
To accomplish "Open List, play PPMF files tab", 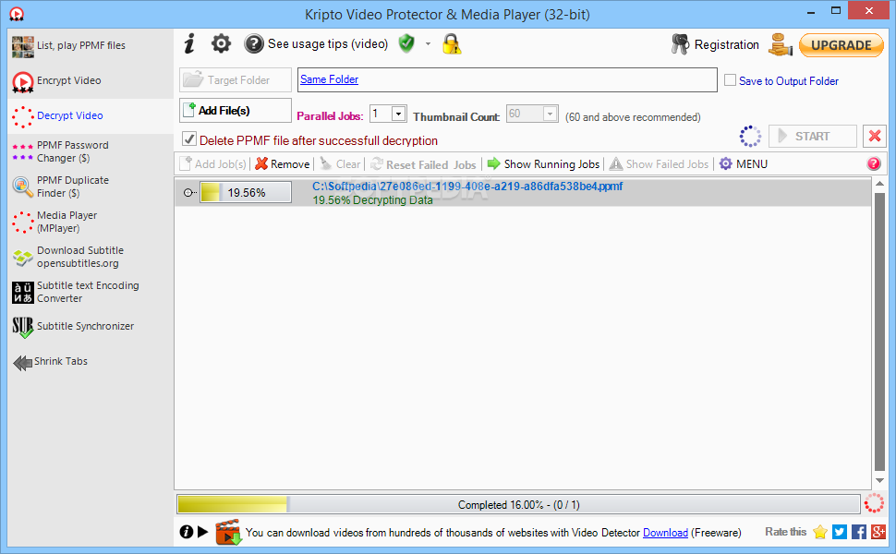I will click(91, 45).
